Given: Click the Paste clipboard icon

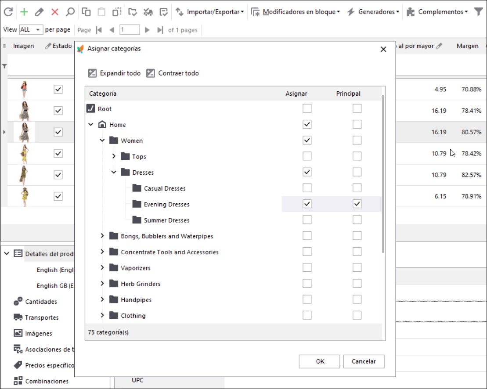Looking at the screenshot, I should click(101, 12).
